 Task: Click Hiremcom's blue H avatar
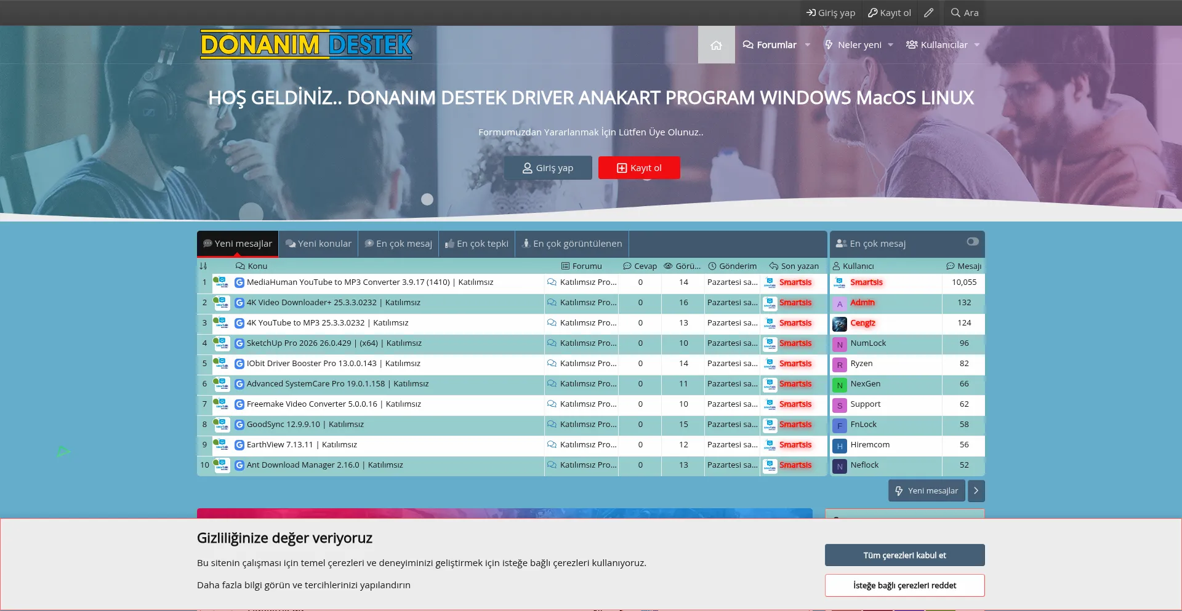pyautogui.click(x=840, y=445)
